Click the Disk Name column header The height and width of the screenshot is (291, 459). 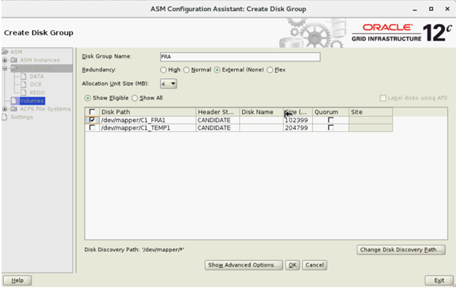pos(261,112)
